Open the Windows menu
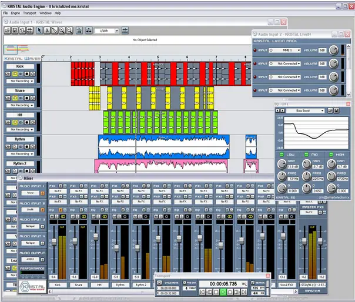This screenshot has width=355, height=302. tap(45, 13)
